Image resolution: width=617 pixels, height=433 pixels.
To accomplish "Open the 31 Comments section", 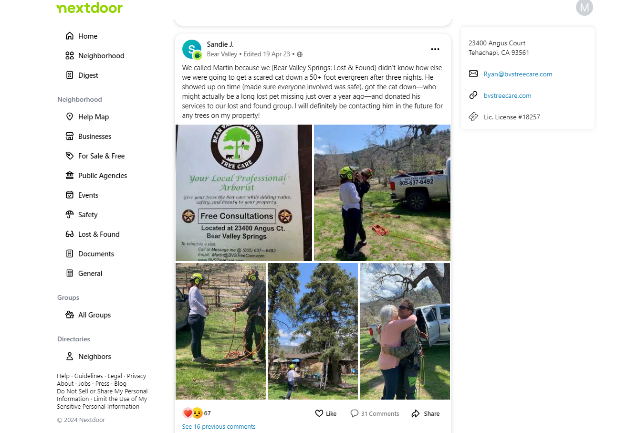I will click(375, 413).
